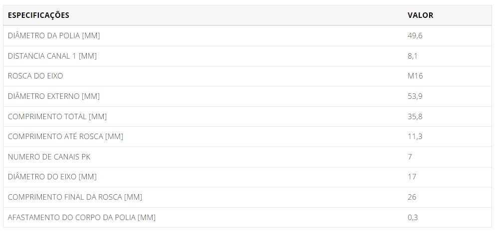Select the DIÂMETRO DO EIXO [MM] label
Viewport: 497px width, 231px height.
[x=52, y=177]
